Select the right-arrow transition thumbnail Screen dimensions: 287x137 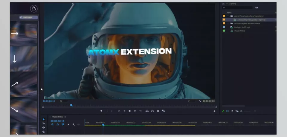pyautogui.click(x=24, y=34)
